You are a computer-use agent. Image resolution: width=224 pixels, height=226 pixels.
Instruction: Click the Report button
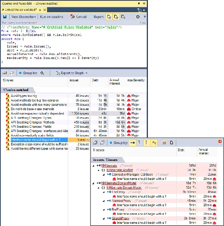[x=98, y=17]
